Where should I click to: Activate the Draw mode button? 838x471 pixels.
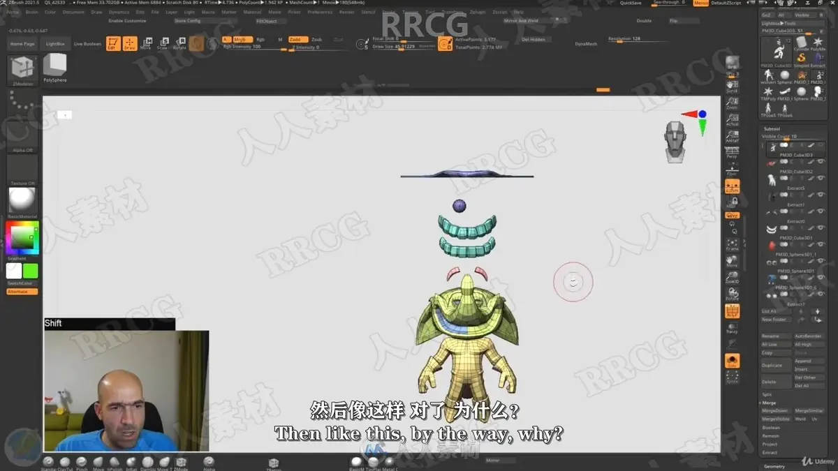click(x=130, y=44)
